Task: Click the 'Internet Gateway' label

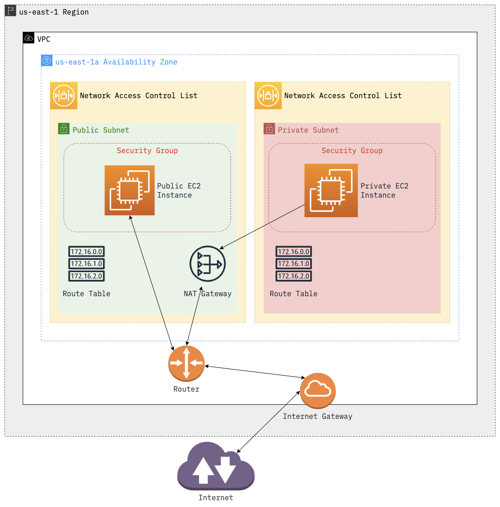Action: pyautogui.click(x=318, y=416)
